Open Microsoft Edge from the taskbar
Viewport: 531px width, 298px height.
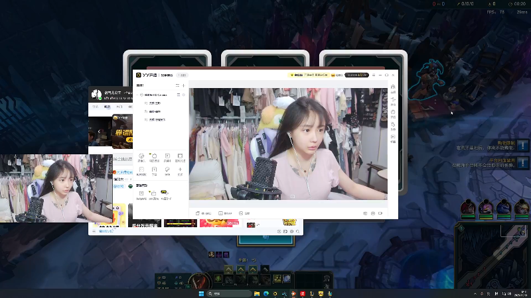click(x=266, y=293)
